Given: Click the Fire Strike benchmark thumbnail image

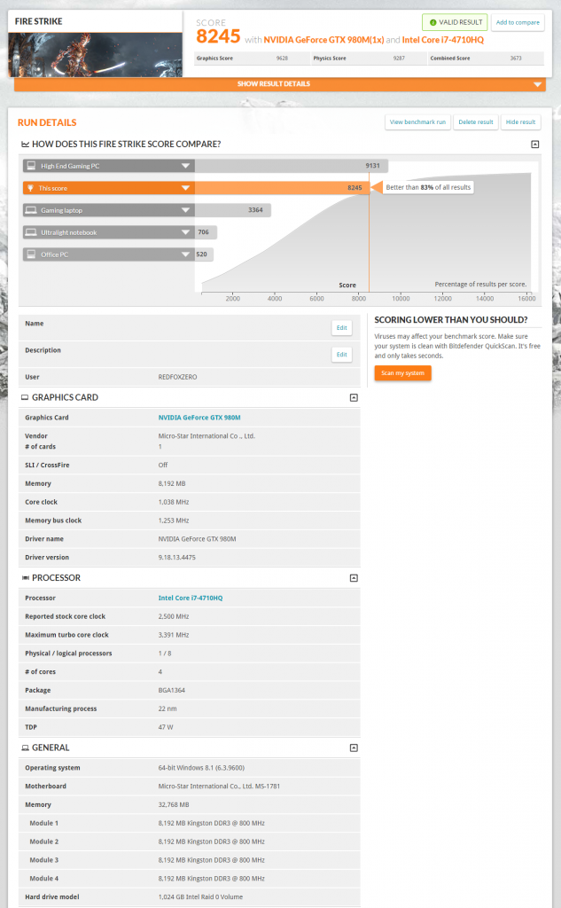Looking at the screenshot, I should click(x=96, y=54).
